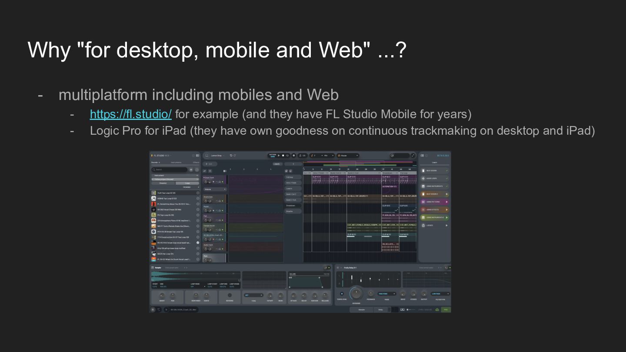Screen dimensions: 626x352
Task: Click the Locked lesson with the padlock icon
Action: tap(434, 226)
